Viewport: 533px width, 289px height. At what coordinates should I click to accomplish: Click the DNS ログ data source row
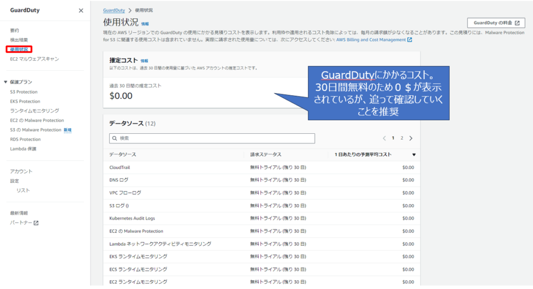(x=262, y=180)
